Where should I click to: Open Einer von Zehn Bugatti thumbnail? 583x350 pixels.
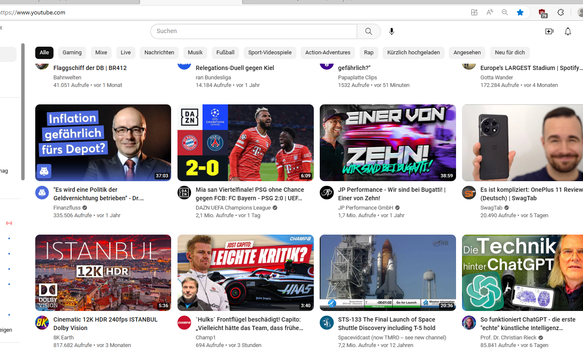388,143
